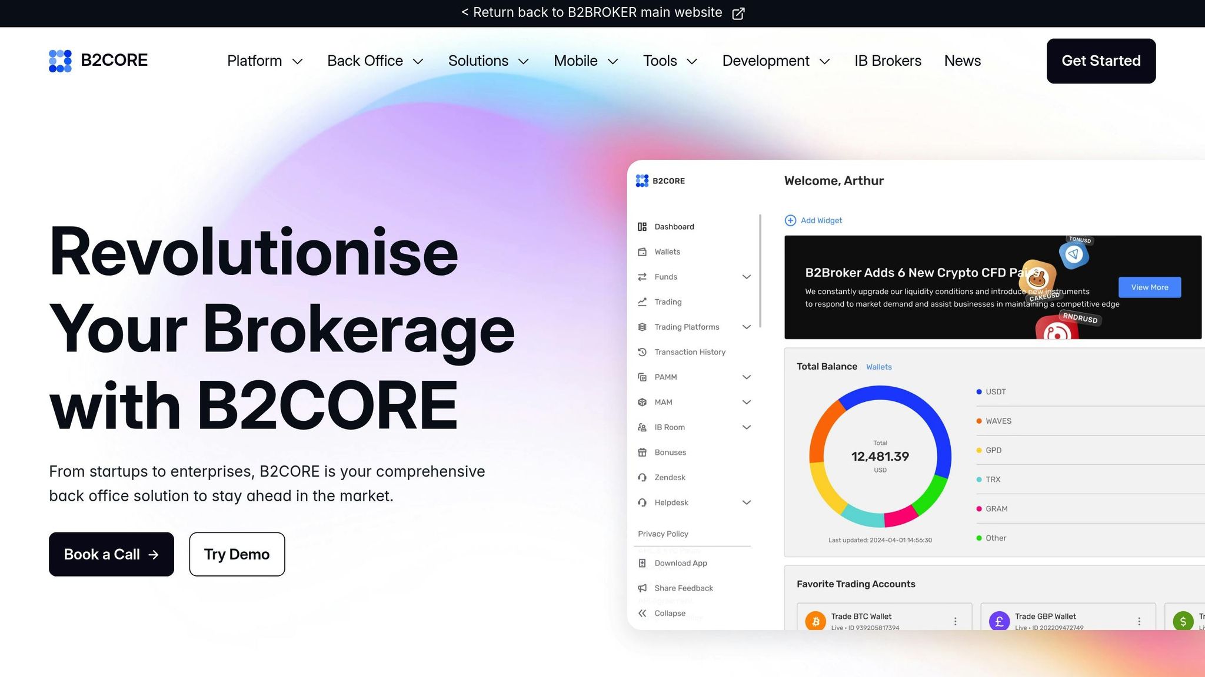The height and width of the screenshot is (677, 1205).
Task: Click the external link icon in top banner
Action: point(738,14)
